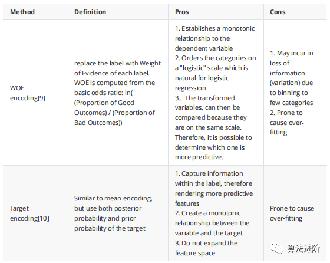Click the 算法进阶 watermark text
The image size is (330, 263).
[x=303, y=249]
